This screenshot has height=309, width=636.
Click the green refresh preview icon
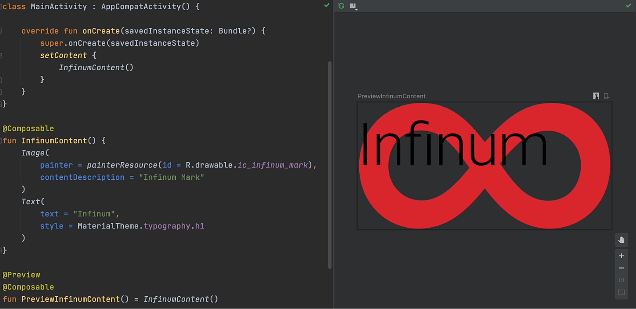(341, 6)
